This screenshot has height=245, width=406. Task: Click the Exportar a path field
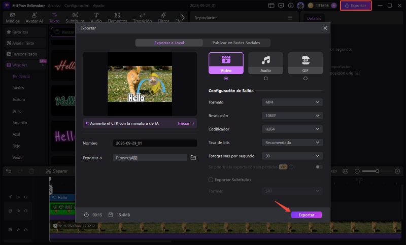click(150, 158)
